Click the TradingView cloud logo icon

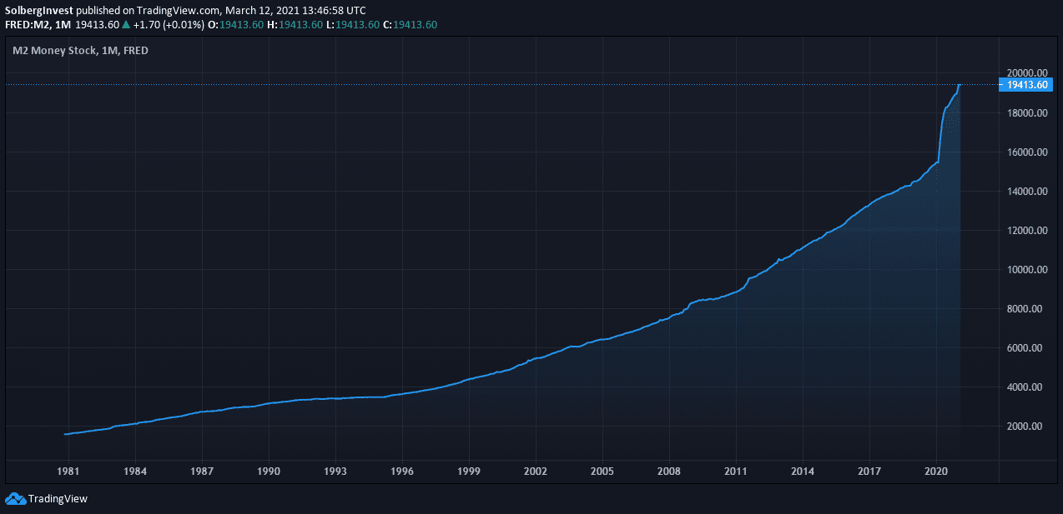[15, 499]
